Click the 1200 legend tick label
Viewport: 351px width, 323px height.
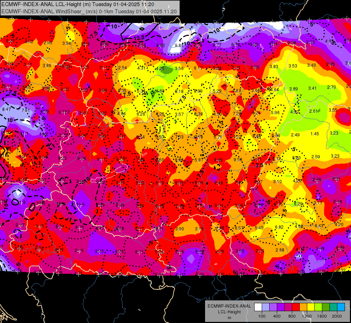coord(307,316)
